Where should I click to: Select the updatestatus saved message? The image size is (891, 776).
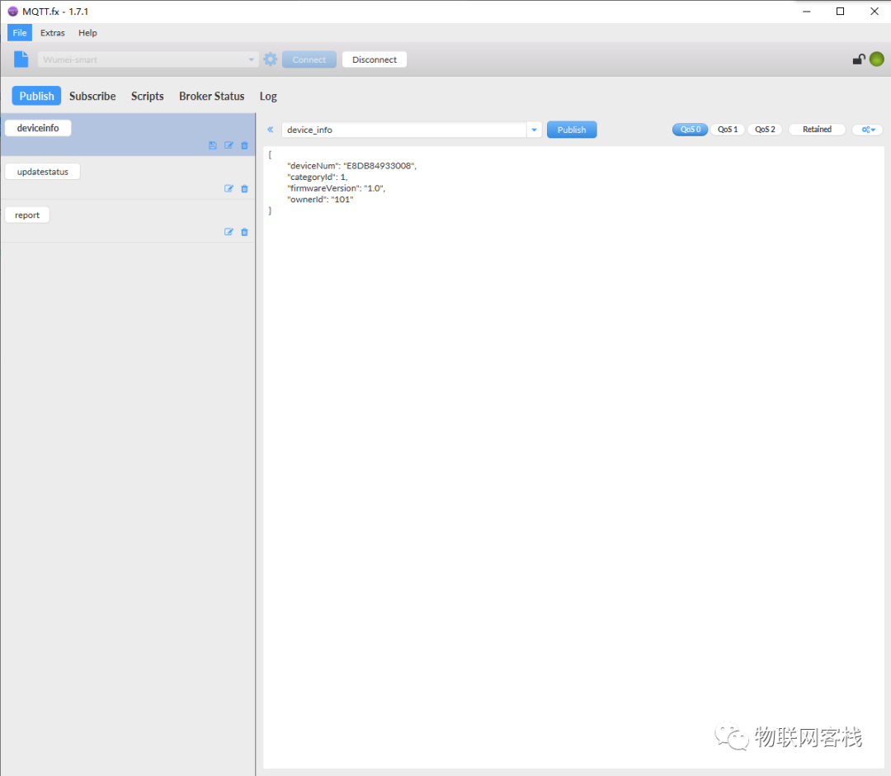[43, 172]
